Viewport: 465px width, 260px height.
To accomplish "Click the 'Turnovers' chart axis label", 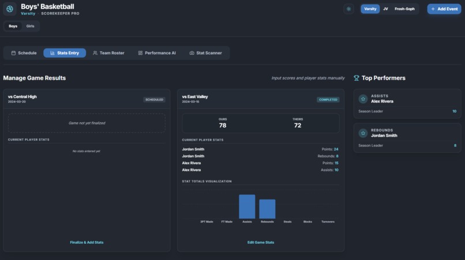I will (328, 222).
